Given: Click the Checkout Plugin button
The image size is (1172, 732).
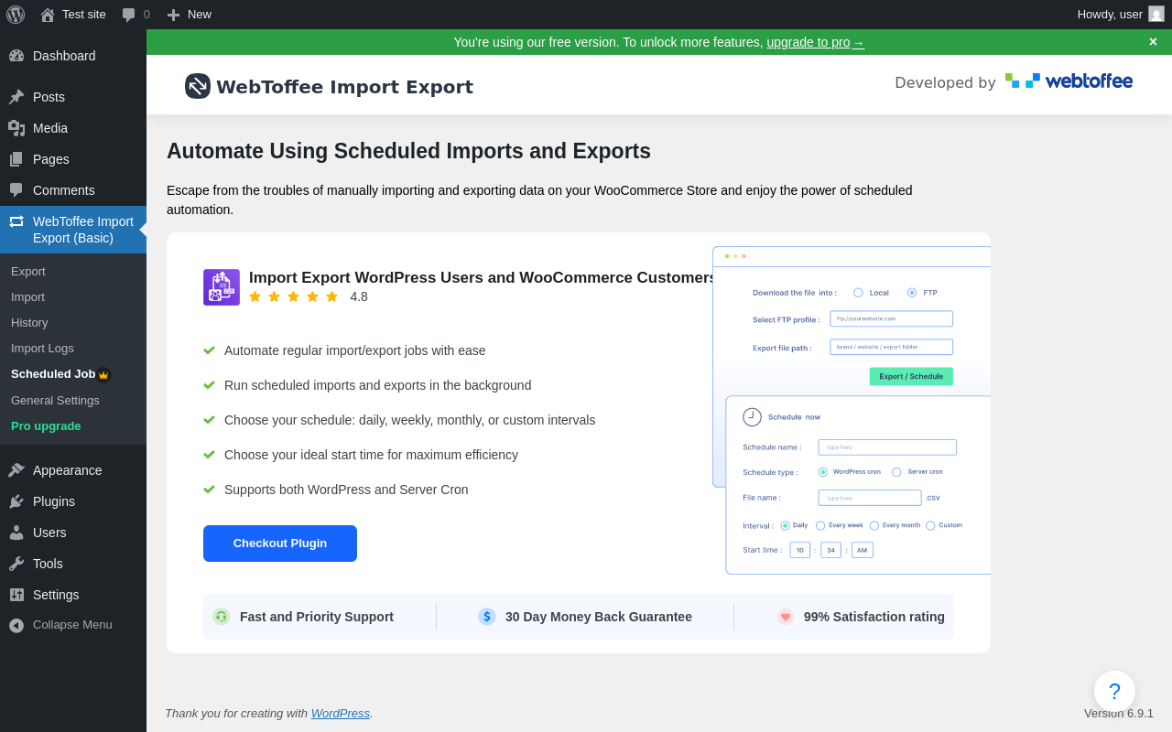Looking at the screenshot, I should 280,544.
